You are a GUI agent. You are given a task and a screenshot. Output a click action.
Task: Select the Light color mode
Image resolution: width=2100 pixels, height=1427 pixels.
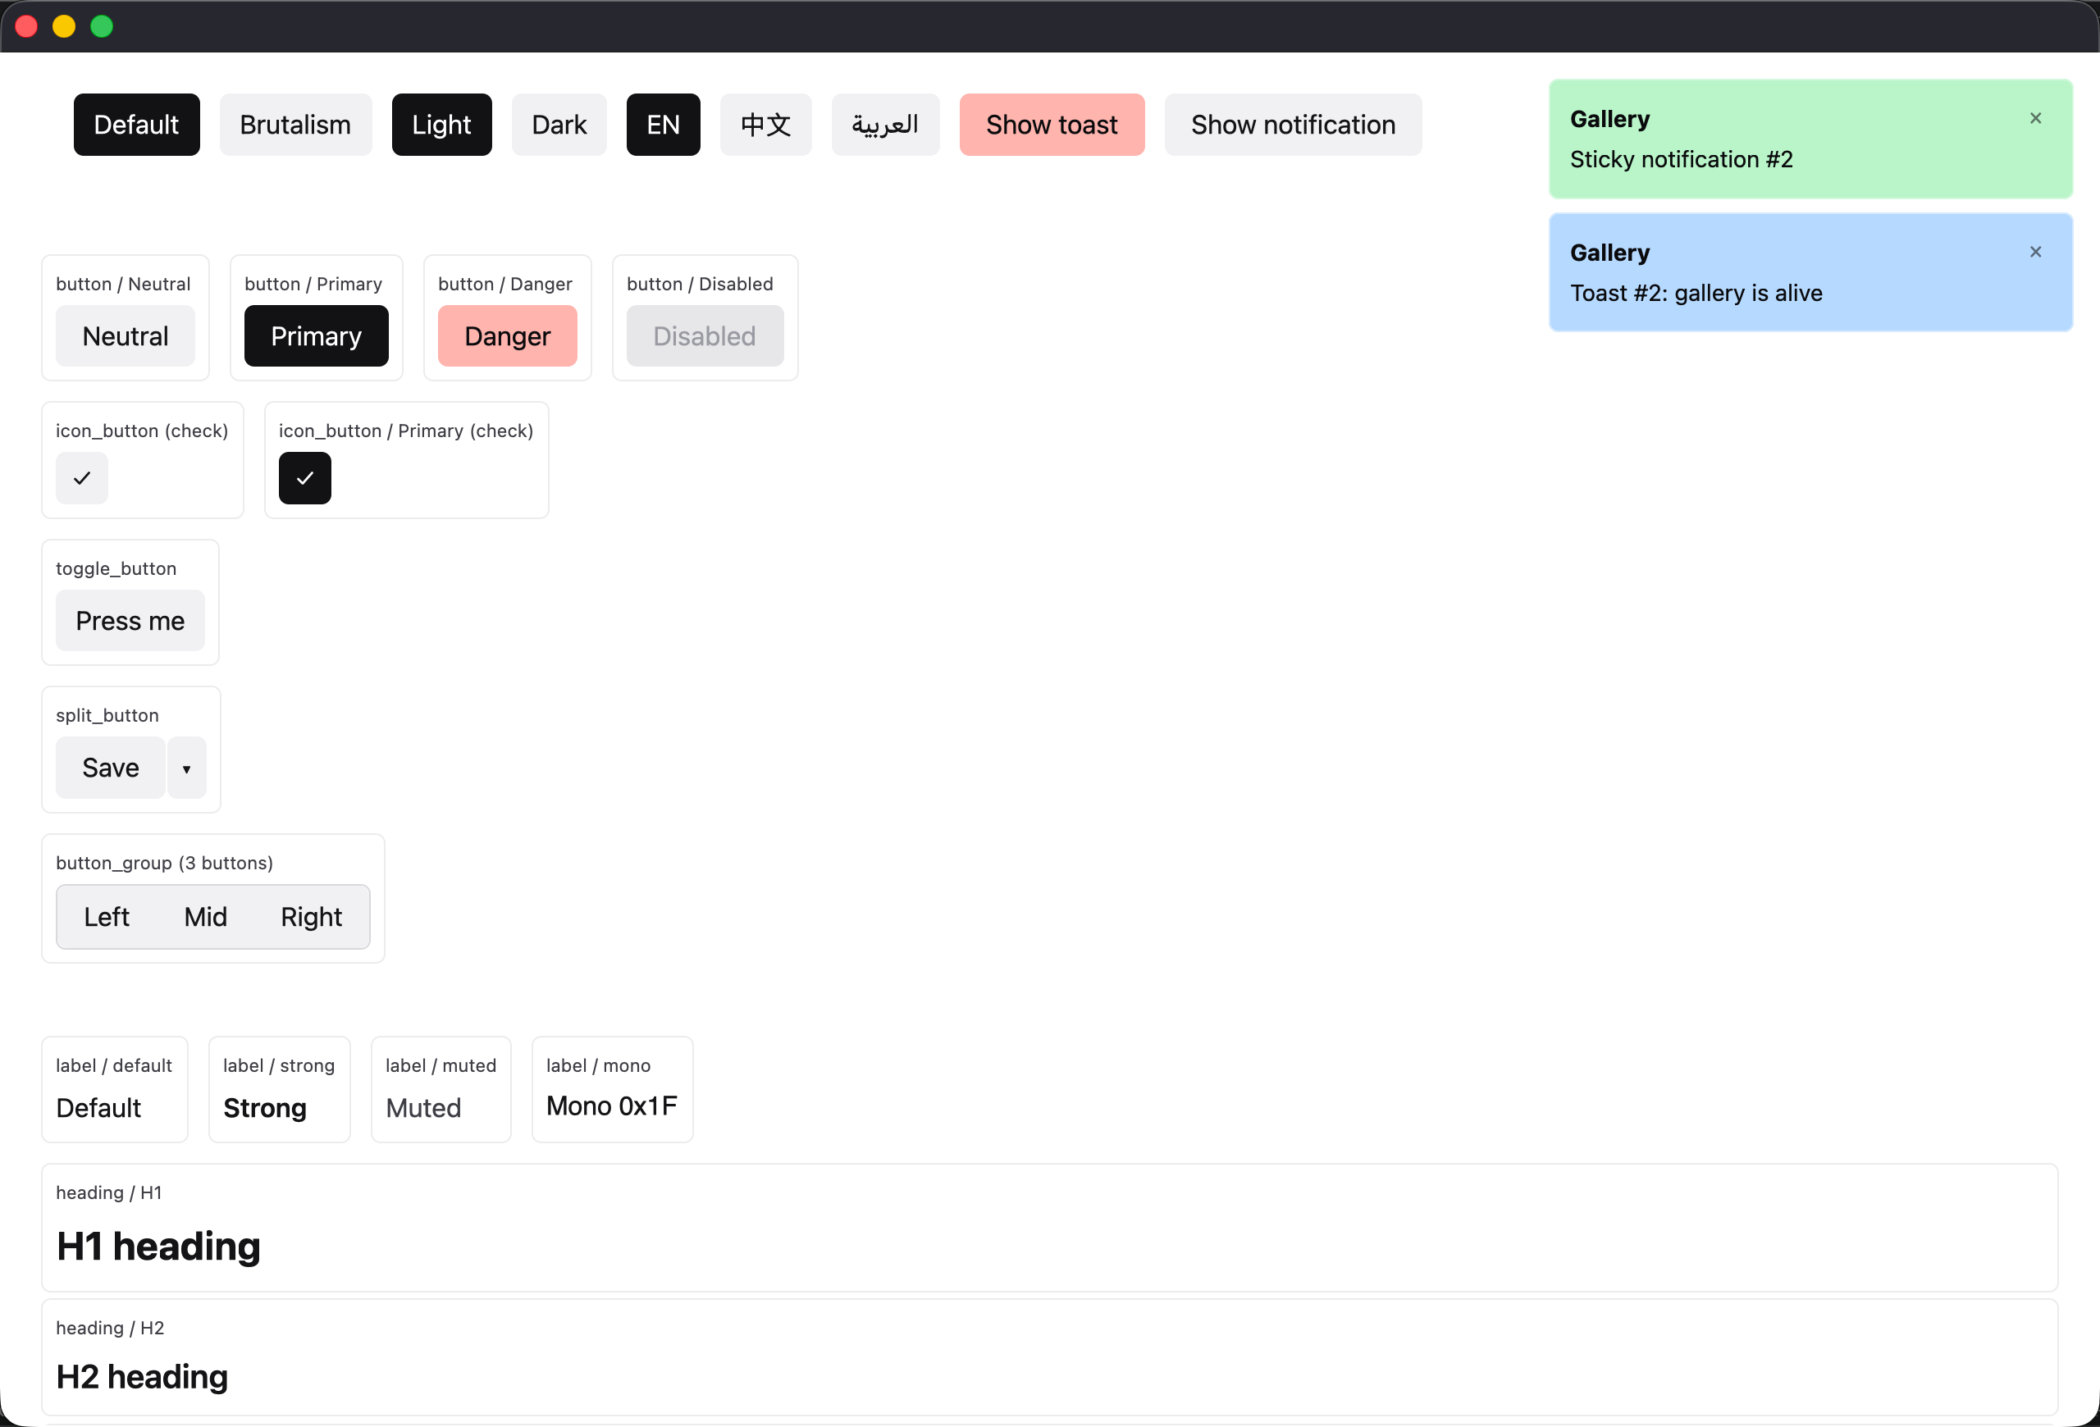pos(442,125)
